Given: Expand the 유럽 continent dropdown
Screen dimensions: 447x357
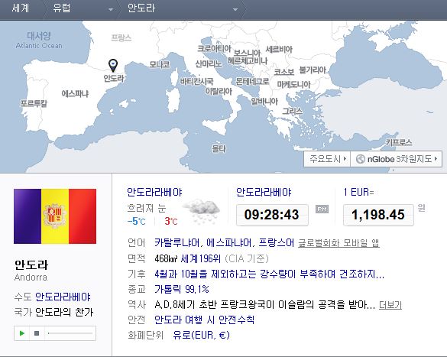Looking at the screenshot, I should coord(110,10).
